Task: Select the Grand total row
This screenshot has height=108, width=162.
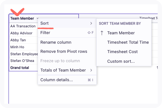Action: tap(20, 68)
